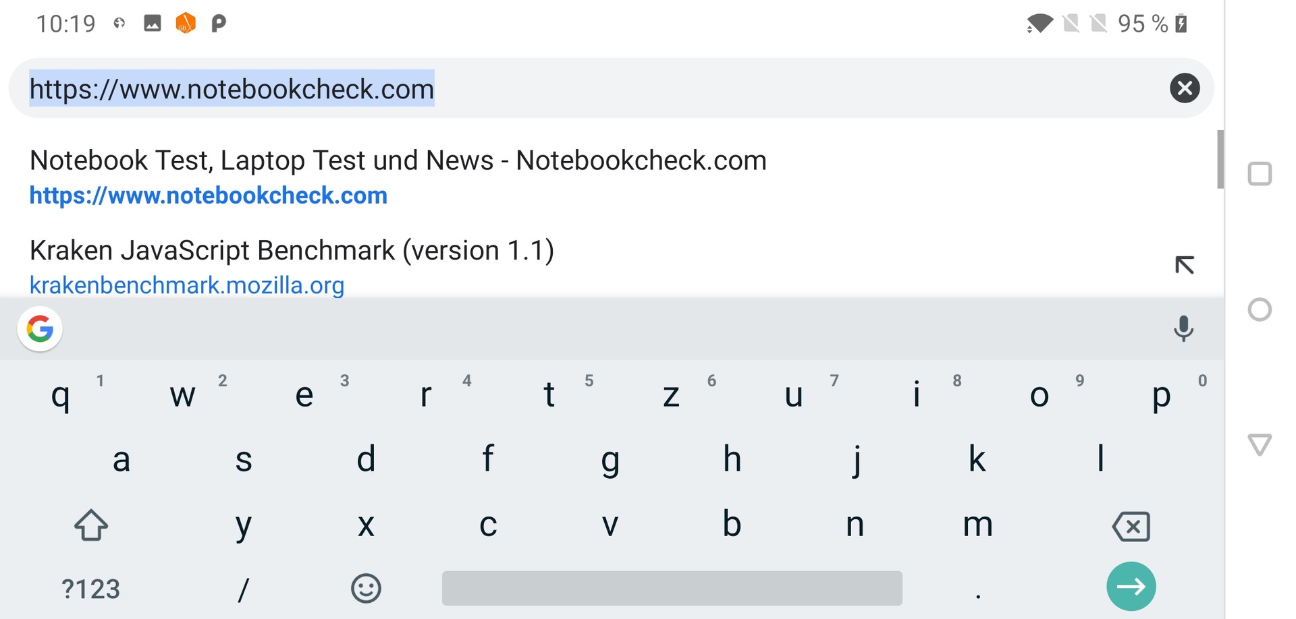Start voice input with the microphone icon

click(1183, 329)
